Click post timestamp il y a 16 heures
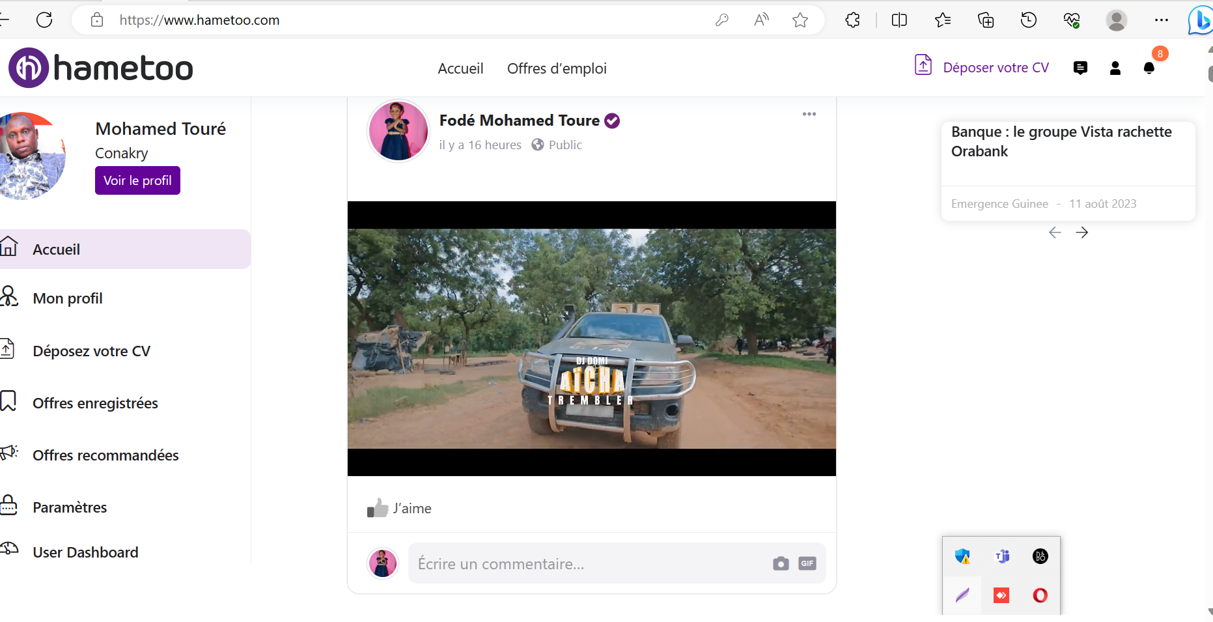Viewport: 1213px width, 622px height. point(480,145)
